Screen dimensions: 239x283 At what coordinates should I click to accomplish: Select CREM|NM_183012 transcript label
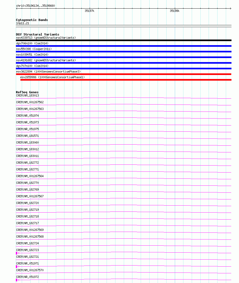point(27,149)
